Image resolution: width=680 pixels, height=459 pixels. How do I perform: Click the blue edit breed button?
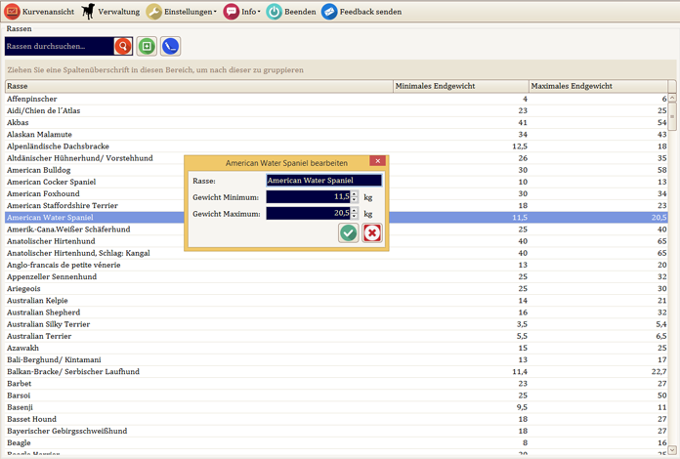pyautogui.click(x=170, y=46)
